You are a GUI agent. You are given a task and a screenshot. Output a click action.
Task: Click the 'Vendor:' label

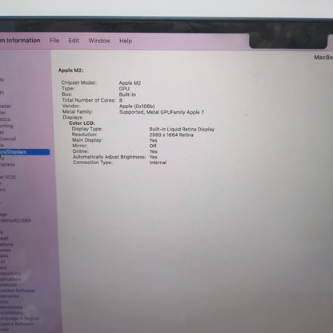[71, 106]
